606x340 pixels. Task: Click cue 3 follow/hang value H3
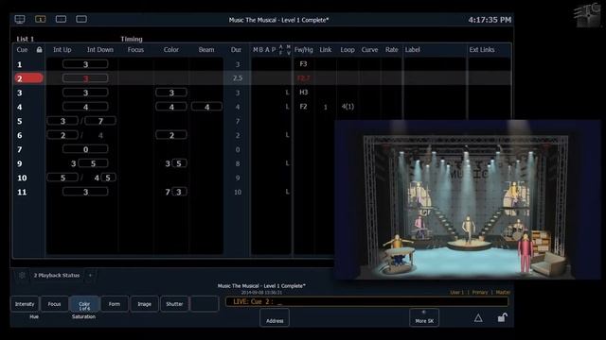pos(303,93)
